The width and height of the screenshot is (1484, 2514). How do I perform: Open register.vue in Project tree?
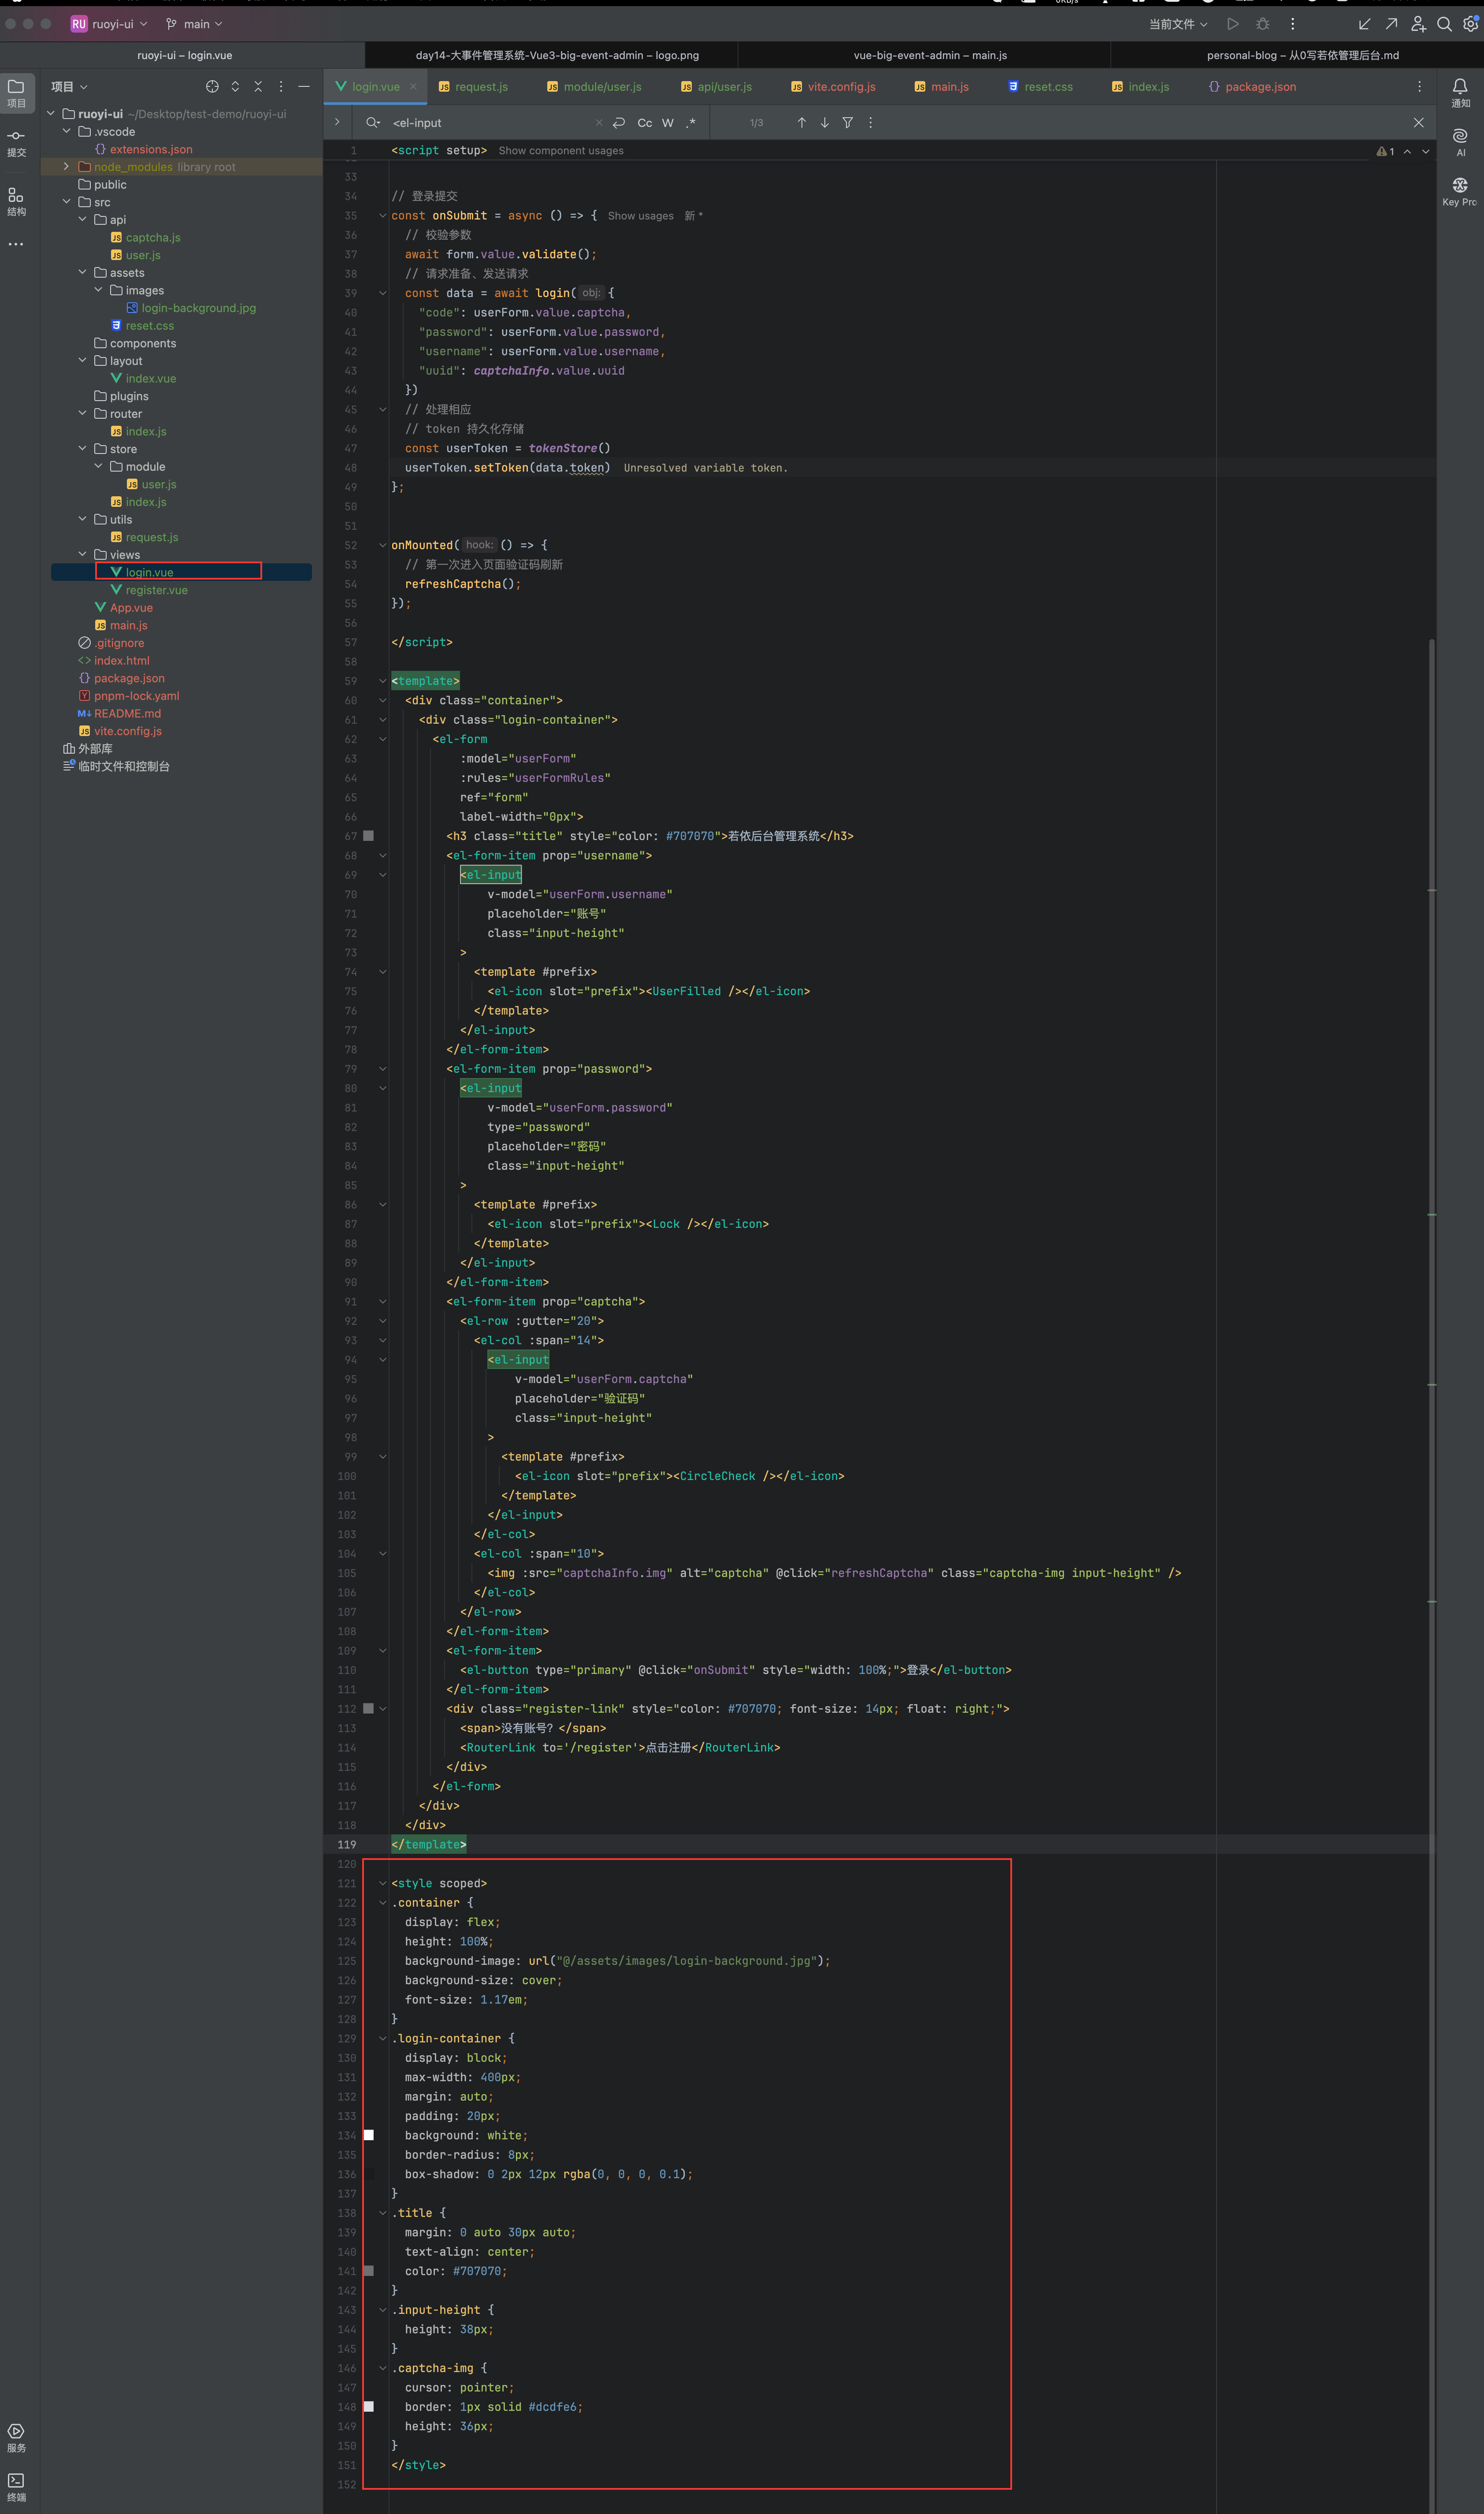[x=156, y=590]
